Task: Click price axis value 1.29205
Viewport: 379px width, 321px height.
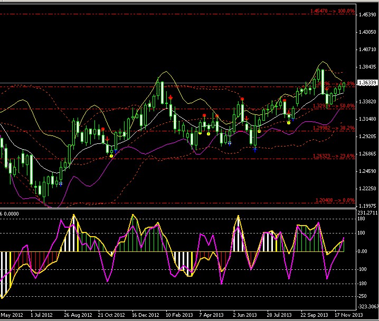Action: [367, 137]
